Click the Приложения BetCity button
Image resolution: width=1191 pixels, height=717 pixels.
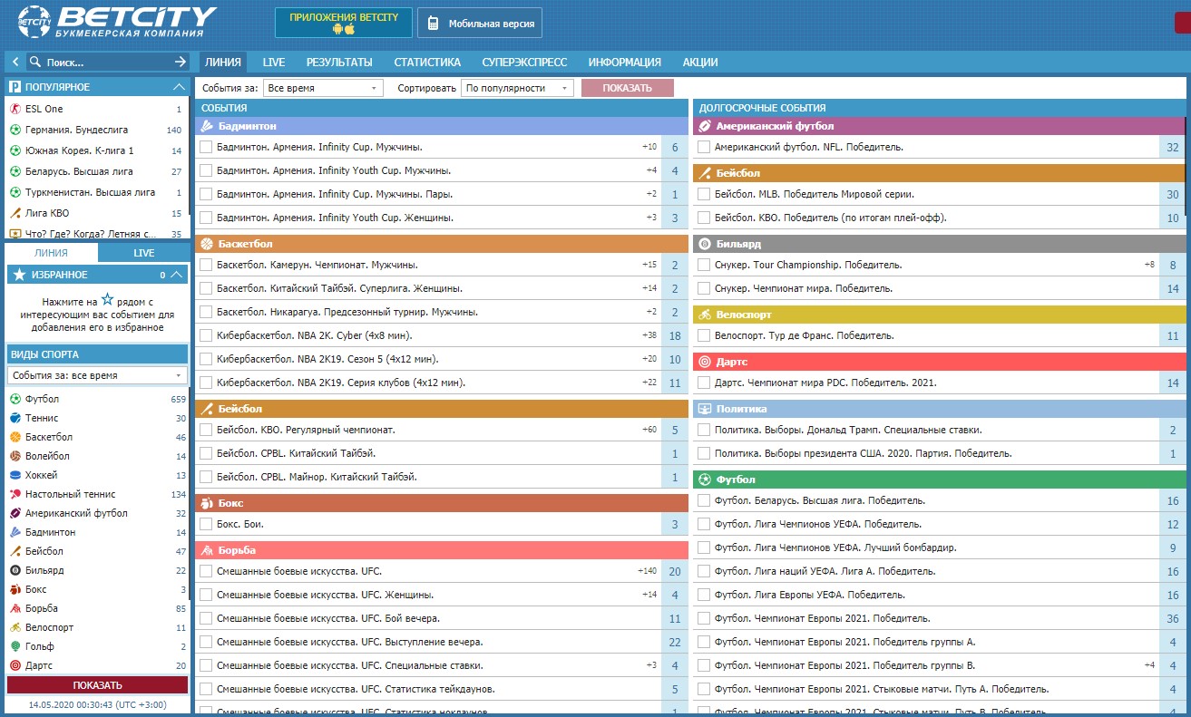[x=344, y=23]
